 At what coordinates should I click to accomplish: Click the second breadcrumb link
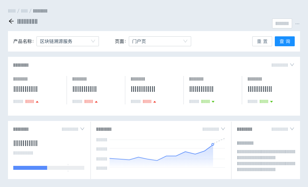[24, 11]
